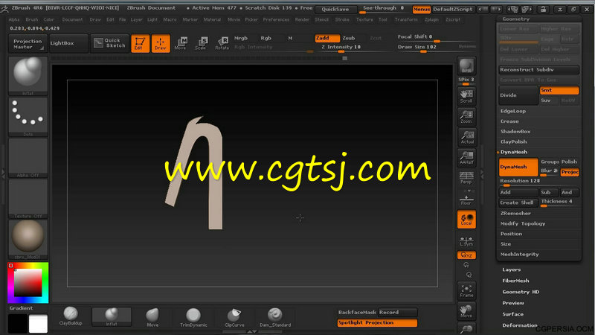This screenshot has width=595, height=335.
Task: Open the Render menu
Action: click(x=303, y=19)
